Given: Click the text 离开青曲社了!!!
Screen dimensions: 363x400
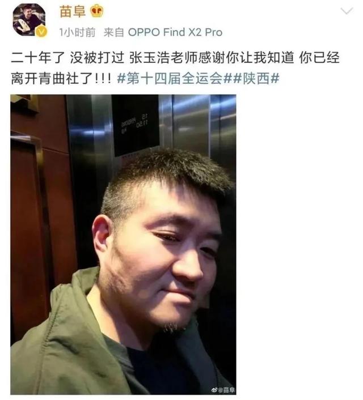Looking at the screenshot, I should 61,78.
